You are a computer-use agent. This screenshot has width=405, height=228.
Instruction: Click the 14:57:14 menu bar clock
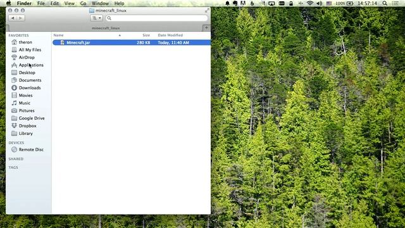(x=367, y=3)
